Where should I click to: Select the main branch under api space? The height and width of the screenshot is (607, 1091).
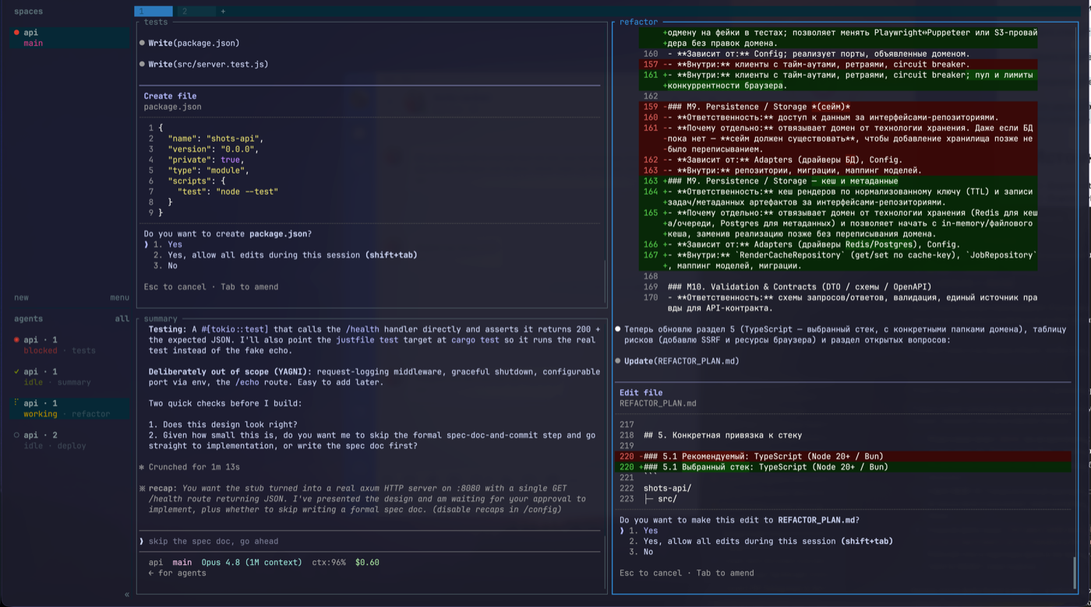point(33,44)
